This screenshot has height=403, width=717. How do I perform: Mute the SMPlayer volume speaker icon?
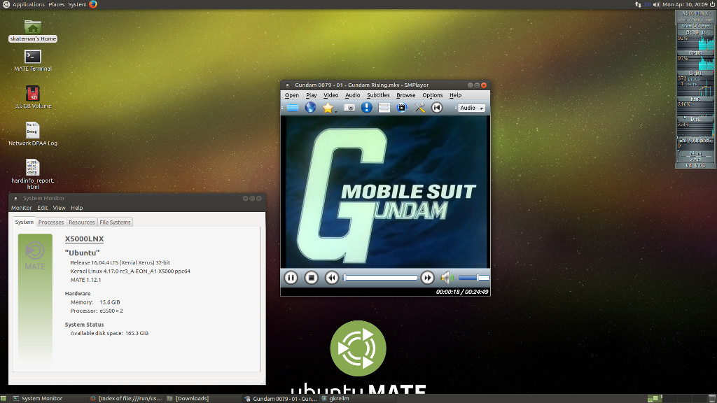pos(446,277)
